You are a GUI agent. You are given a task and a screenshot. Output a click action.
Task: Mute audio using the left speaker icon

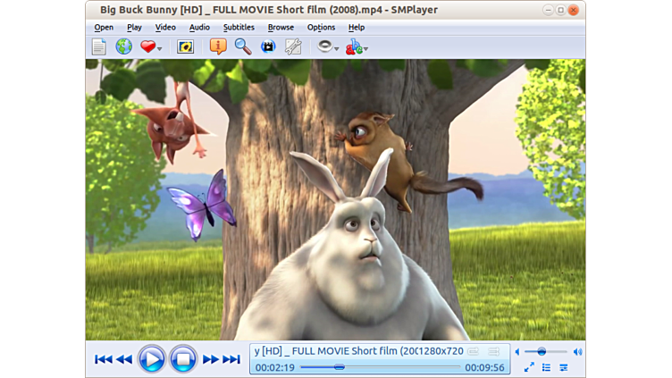point(517,352)
